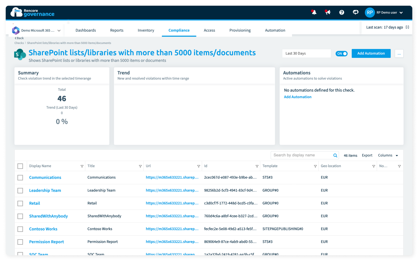This screenshot has width=418, height=261.
Task: Check the Contoso Works row checkbox
Action: [20, 229]
